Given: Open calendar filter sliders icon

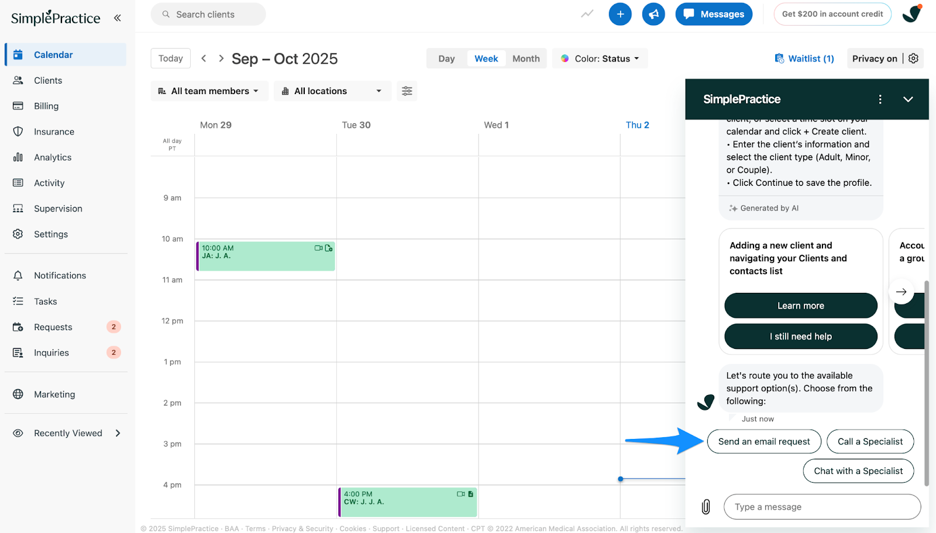Looking at the screenshot, I should [x=407, y=91].
